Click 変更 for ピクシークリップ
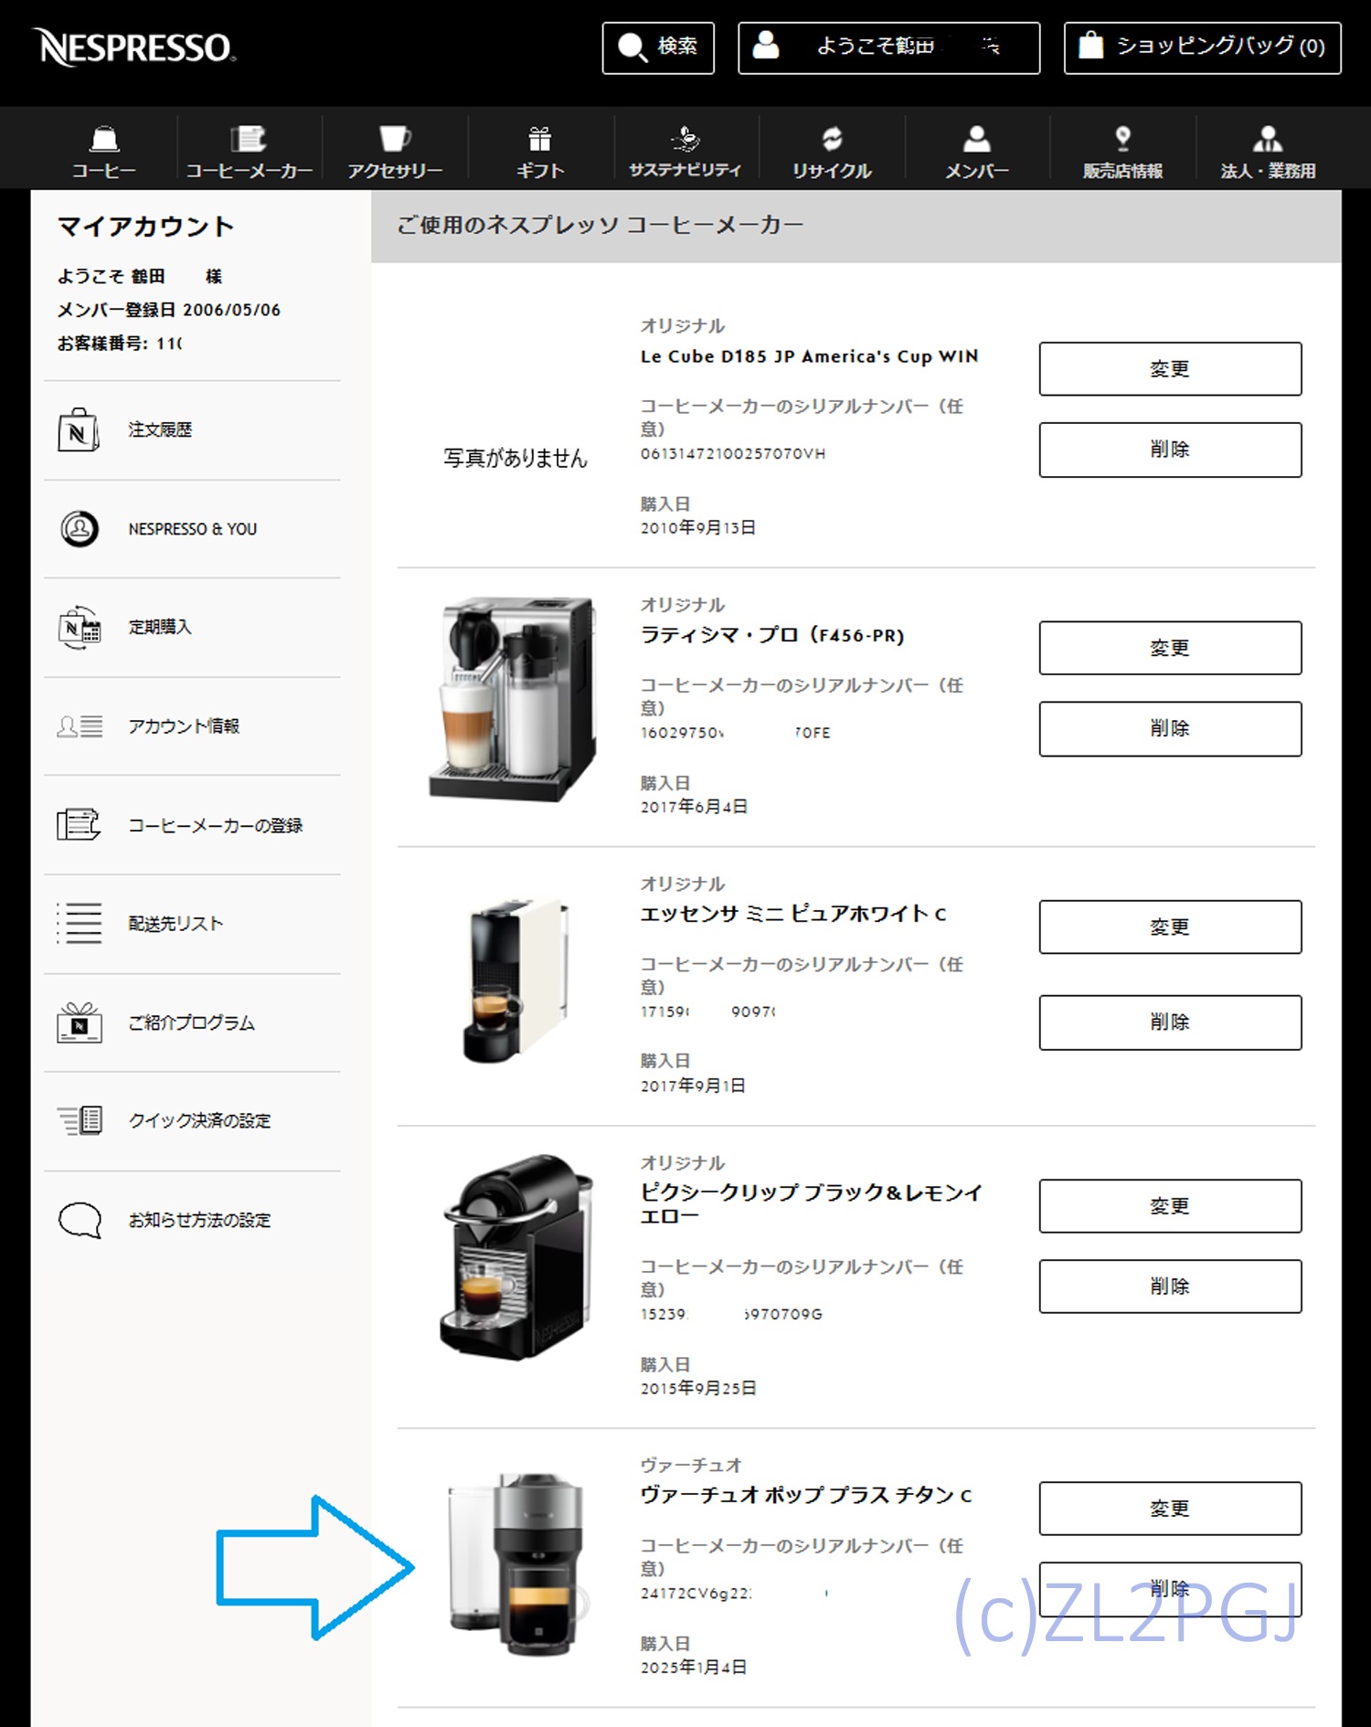The width and height of the screenshot is (1371, 1727). tap(1170, 1206)
